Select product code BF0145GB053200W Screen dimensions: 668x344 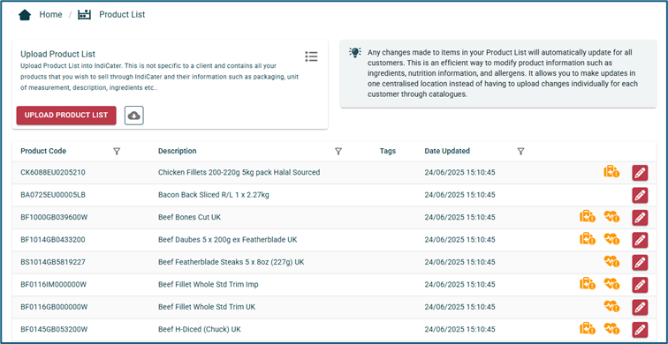point(54,329)
